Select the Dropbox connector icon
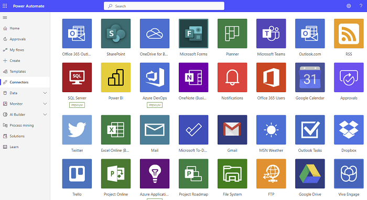 [x=349, y=130]
